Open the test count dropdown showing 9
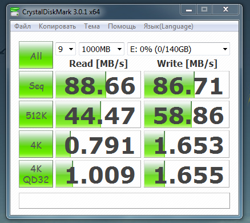250x223 pixels. click(x=66, y=49)
